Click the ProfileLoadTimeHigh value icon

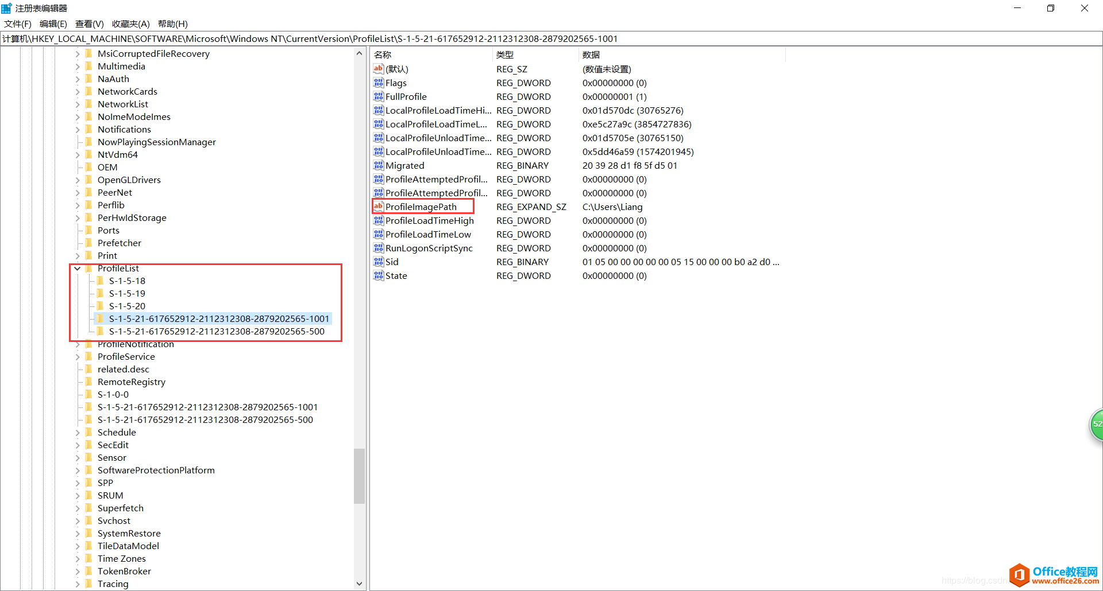(x=378, y=220)
